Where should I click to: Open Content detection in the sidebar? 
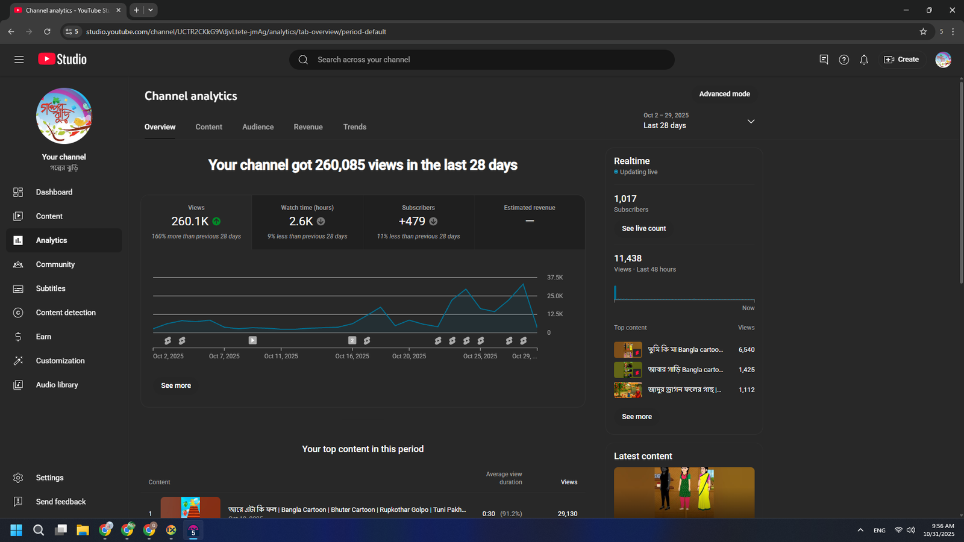[x=65, y=313]
